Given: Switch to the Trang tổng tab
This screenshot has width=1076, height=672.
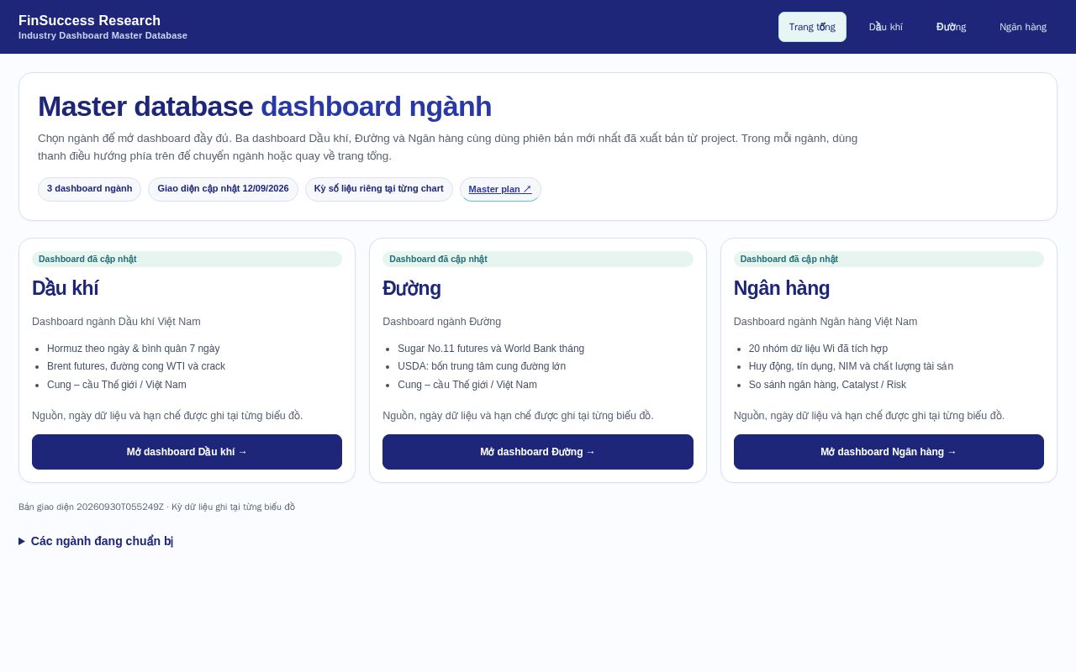Looking at the screenshot, I should [812, 27].
